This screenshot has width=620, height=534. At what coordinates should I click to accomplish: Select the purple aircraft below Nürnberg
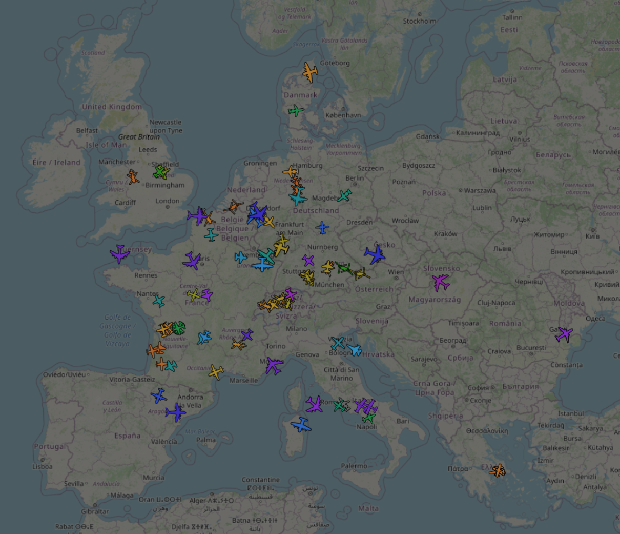point(307,260)
